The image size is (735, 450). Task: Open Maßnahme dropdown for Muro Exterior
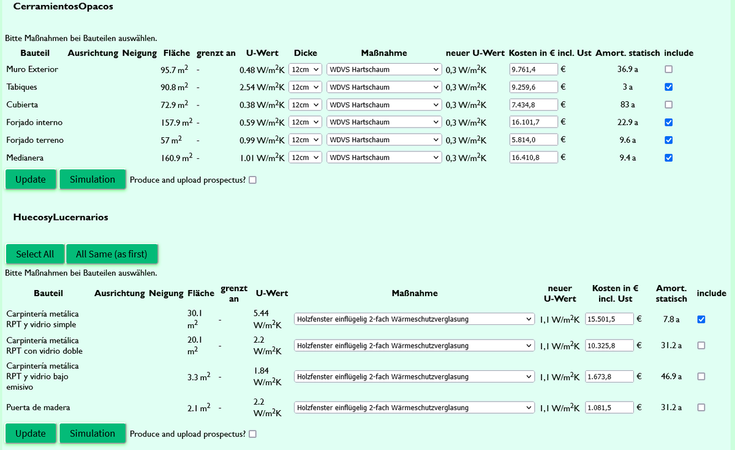pyautogui.click(x=384, y=69)
